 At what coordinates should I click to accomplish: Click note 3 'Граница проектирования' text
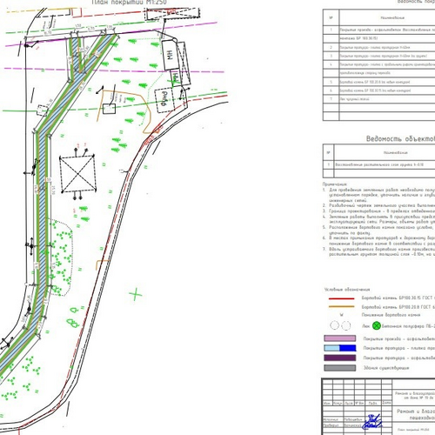(382, 211)
